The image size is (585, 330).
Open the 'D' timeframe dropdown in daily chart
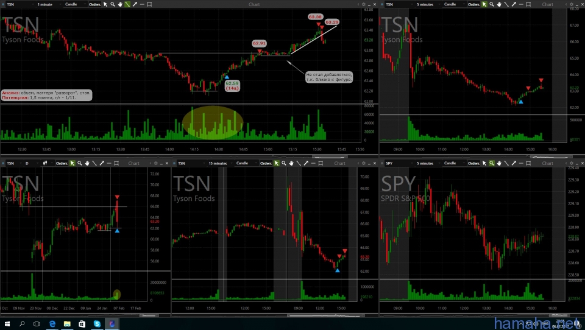(x=32, y=163)
